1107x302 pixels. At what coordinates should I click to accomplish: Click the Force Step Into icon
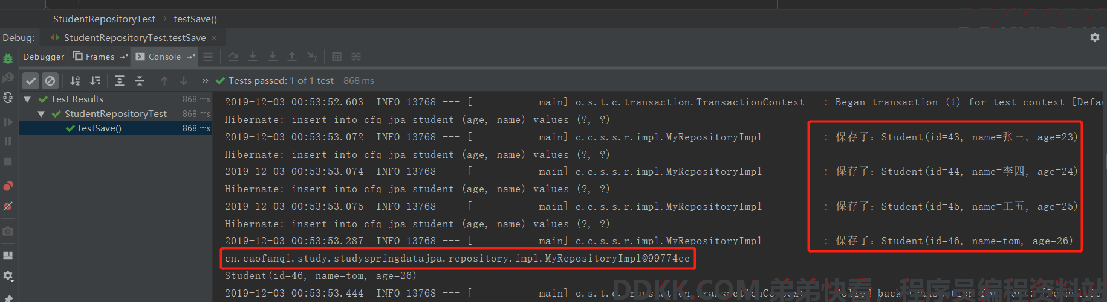273,57
